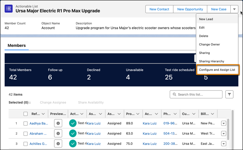Open preview info icon for Achilles row
This screenshot has width=243, height=150.
point(58,144)
